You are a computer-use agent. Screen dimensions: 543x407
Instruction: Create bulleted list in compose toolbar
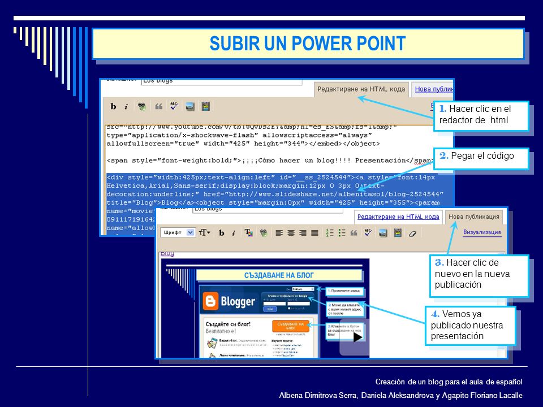pos(342,232)
